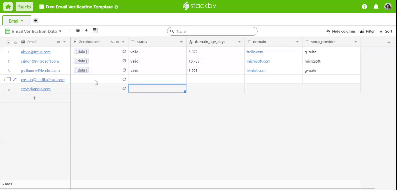Open the help question mark icon
The width and height of the screenshot is (397, 190).
(x=364, y=7)
